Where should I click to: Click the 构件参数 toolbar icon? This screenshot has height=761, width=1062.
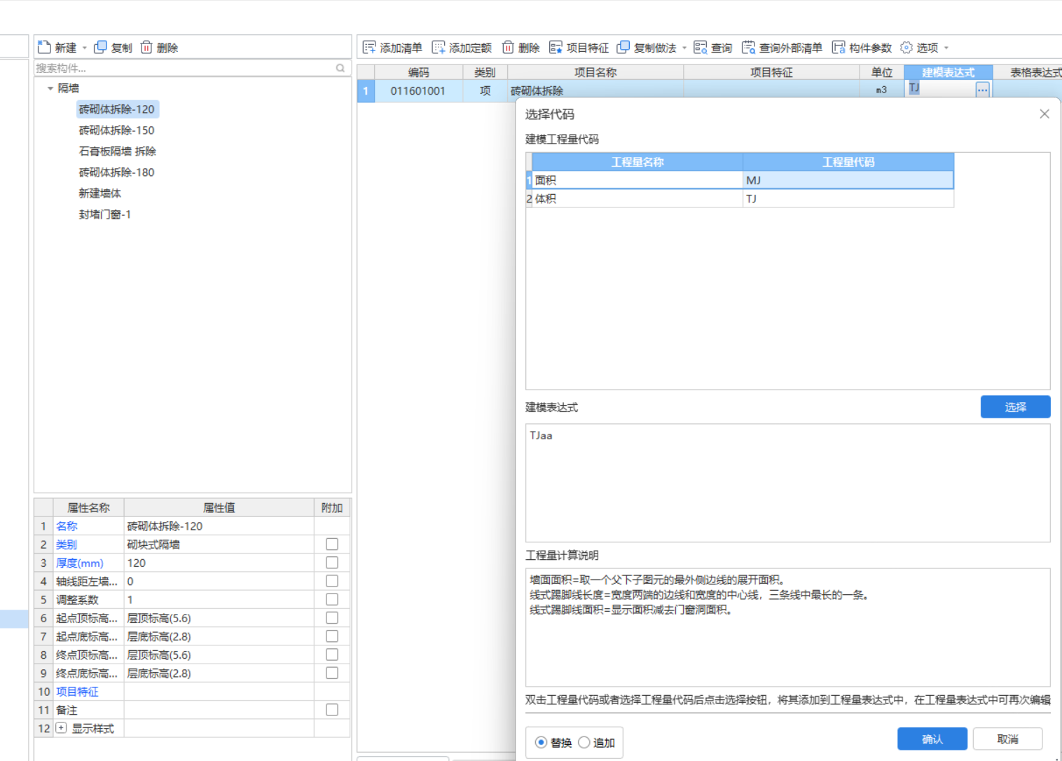838,47
